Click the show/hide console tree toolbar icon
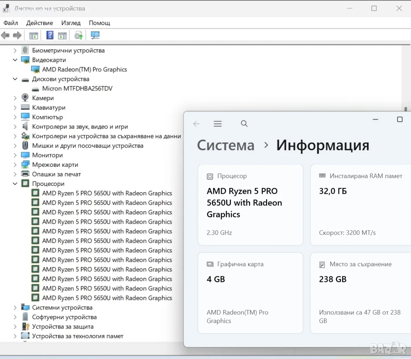Image resolution: width=411 pixels, height=359 pixels. pyautogui.click(x=34, y=35)
